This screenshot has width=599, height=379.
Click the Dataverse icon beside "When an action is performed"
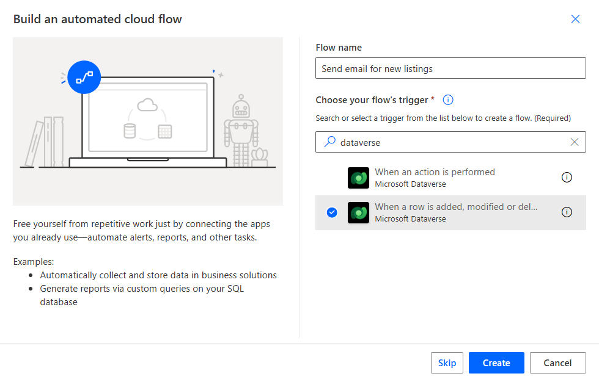pyautogui.click(x=358, y=178)
